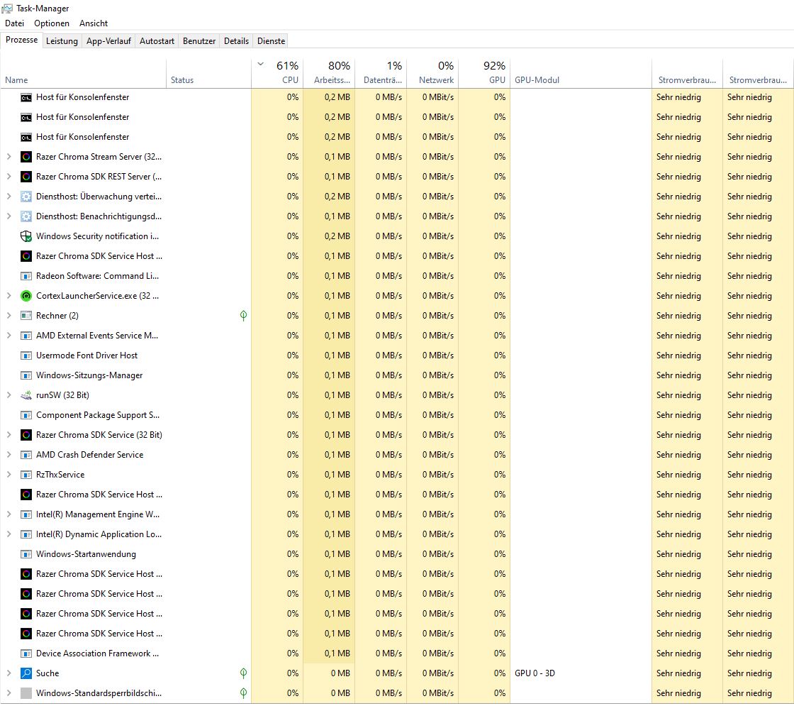Click the Component Package Support icon
The height and width of the screenshot is (706, 794).
tap(26, 415)
